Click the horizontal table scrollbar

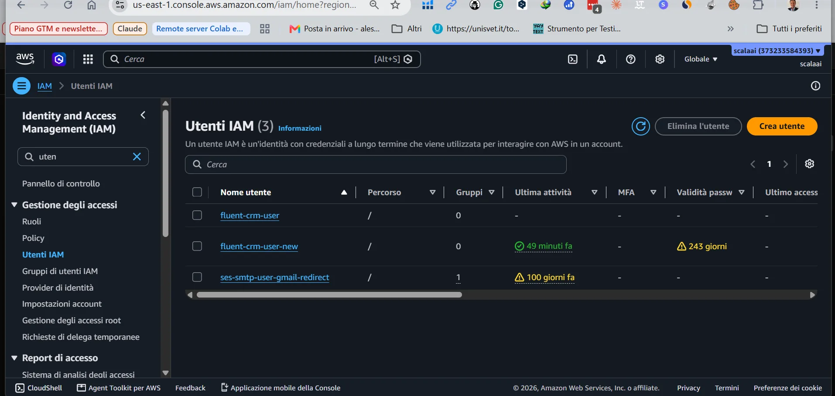pos(329,295)
